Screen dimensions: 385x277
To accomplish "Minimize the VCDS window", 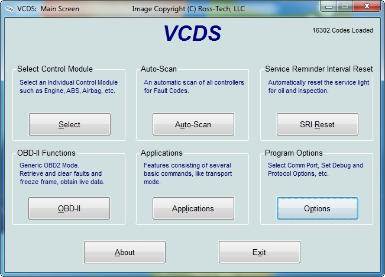I will point(329,7).
